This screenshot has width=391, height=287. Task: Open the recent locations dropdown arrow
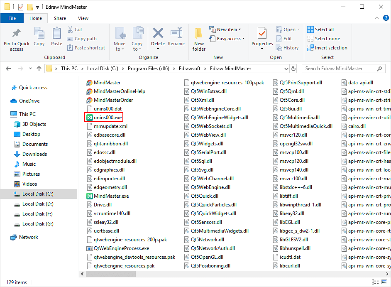30,69
